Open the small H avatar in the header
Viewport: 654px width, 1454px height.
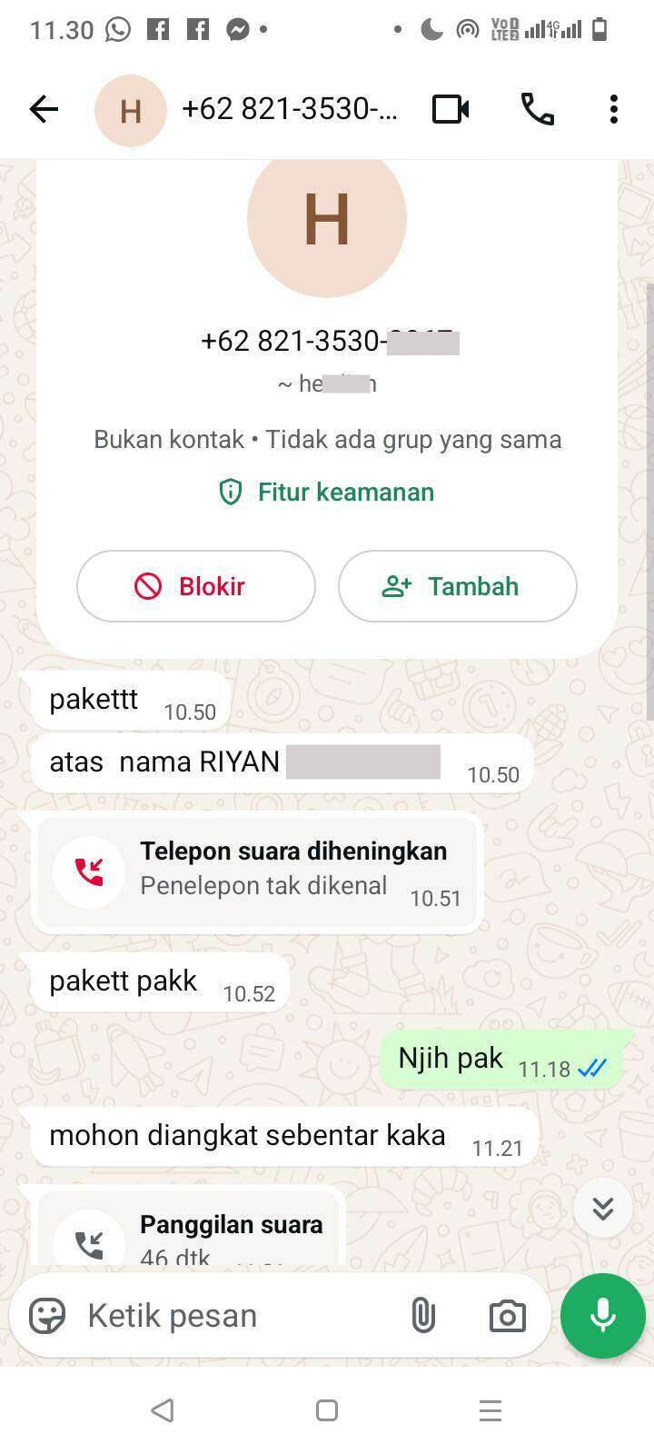[x=131, y=111]
